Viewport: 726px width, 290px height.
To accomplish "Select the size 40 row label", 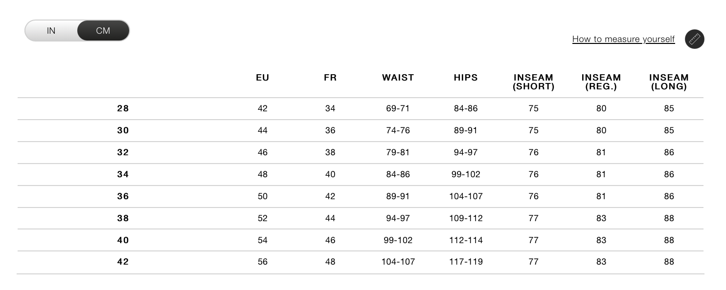I will [123, 240].
